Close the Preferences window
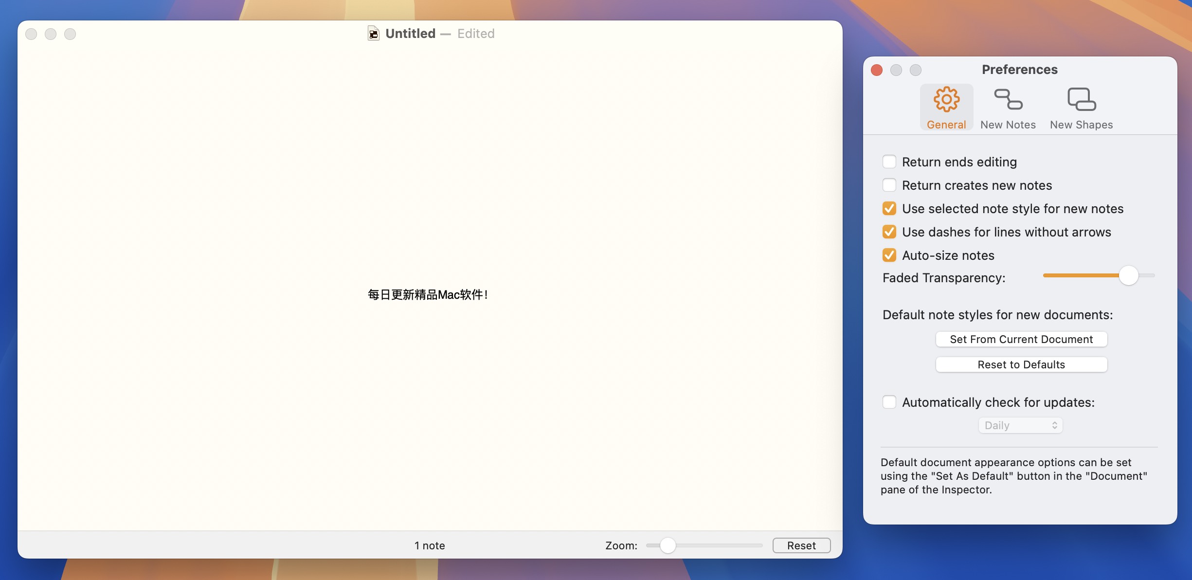Viewport: 1192px width, 580px height. tap(876, 70)
